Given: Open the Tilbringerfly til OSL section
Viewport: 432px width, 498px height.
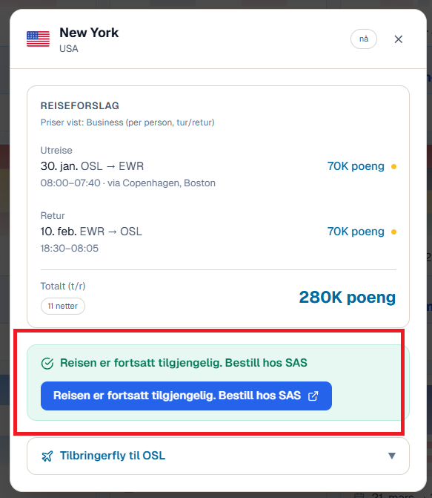Looking at the screenshot, I should click(x=218, y=456).
